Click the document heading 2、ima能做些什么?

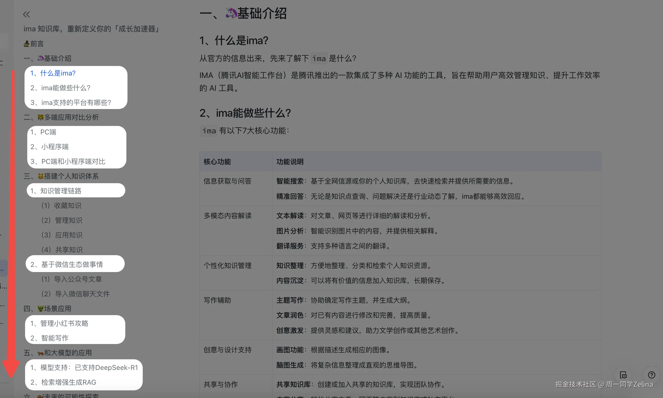[x=245, y=113]
